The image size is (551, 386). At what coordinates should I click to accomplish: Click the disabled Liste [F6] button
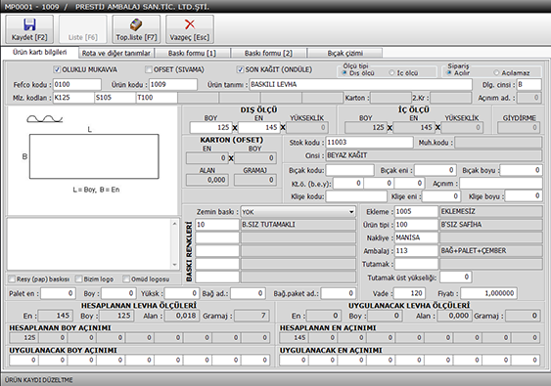click(x=83, y=29)
